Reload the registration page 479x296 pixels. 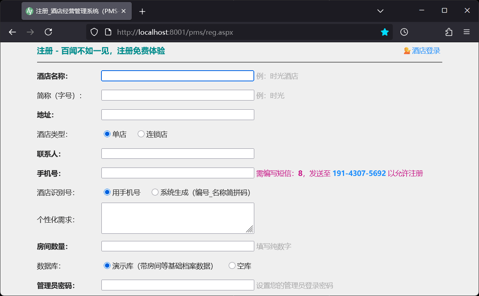pos(49,32)
